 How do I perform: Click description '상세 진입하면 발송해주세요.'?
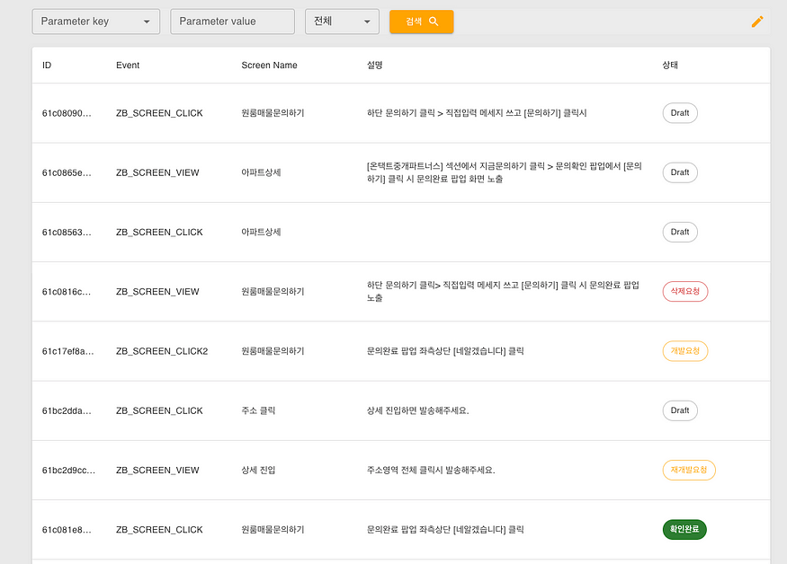click(417, 410)
